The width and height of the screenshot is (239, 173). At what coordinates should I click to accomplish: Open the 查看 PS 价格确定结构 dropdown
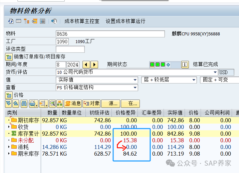pos(135,88)
